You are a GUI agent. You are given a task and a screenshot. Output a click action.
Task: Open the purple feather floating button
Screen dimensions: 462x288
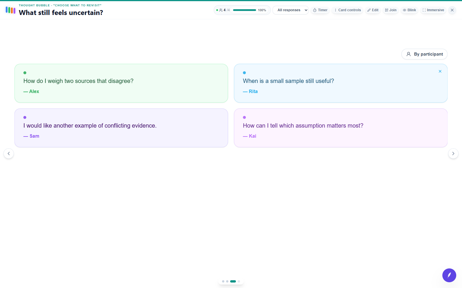tap(449, 275)
